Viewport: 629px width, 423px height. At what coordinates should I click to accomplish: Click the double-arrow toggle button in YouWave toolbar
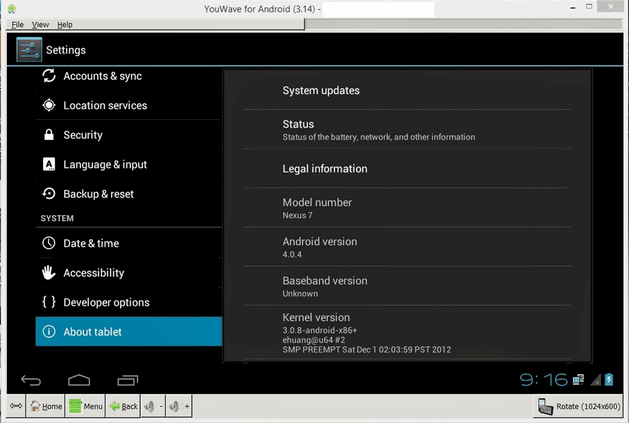tap(16, 406)
